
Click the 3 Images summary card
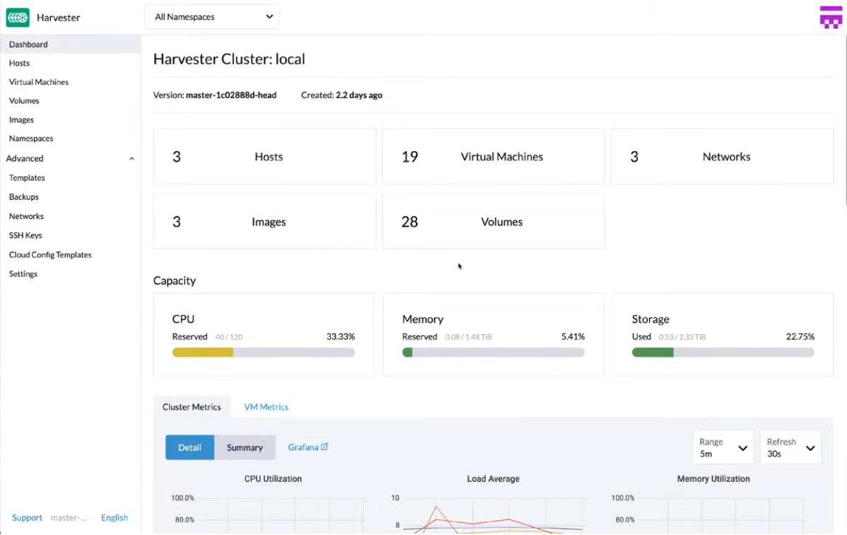click(x=264, y=221)
